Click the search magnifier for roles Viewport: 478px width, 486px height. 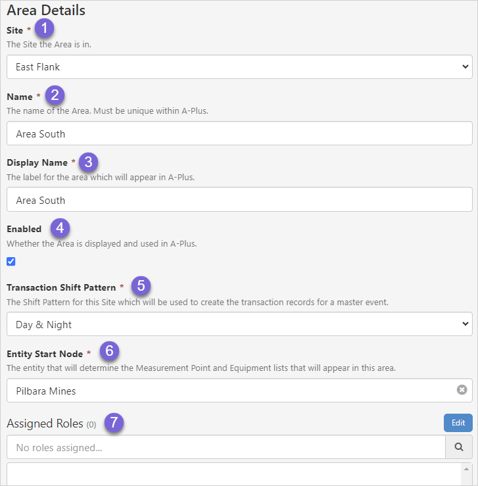(459, 447)
